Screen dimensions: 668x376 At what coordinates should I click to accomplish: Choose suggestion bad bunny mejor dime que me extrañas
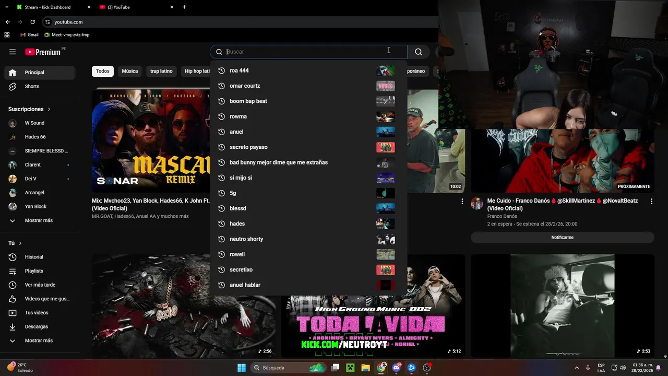coord(308,162)
